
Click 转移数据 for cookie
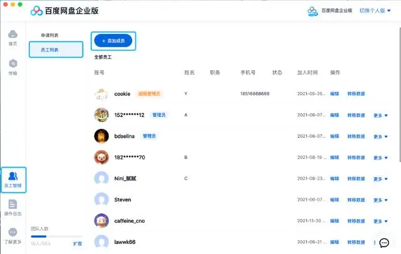(356, 94)
